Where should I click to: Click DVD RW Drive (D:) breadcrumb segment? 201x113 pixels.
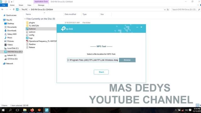tap(42, 9)
